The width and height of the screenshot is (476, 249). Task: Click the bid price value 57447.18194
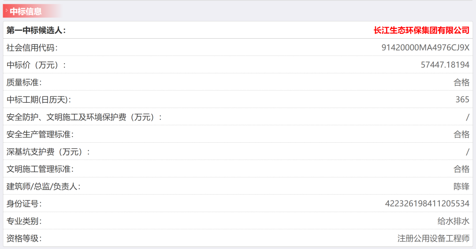(x=445, y=65)
